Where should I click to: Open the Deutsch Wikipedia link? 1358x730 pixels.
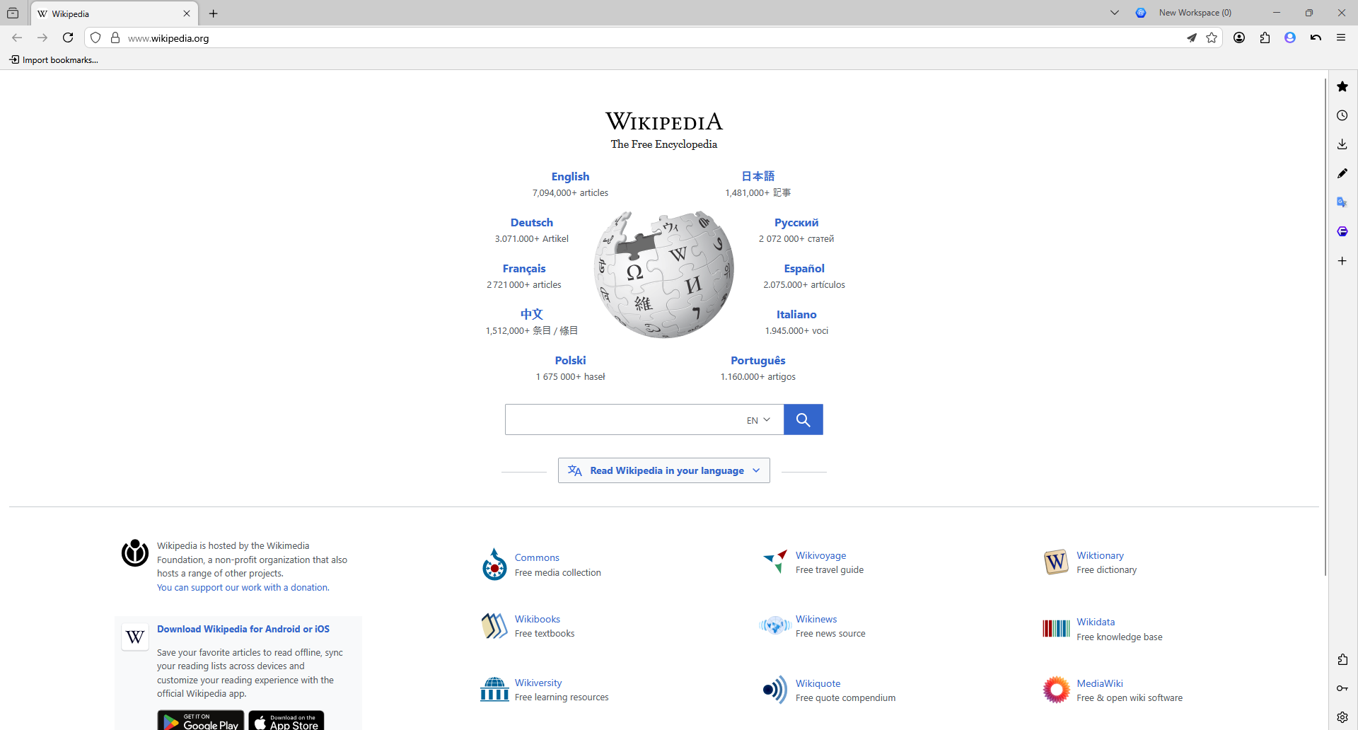[x=532, y=223]
